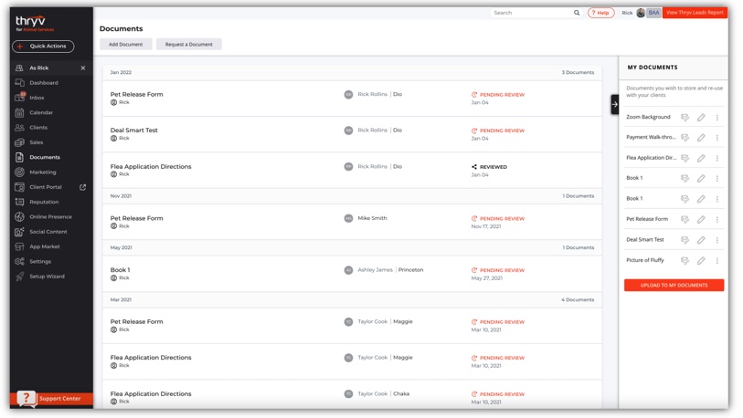The image size is (743, 418).
Task: Open the Inbox in the sidebar
Action: (37, 98)
